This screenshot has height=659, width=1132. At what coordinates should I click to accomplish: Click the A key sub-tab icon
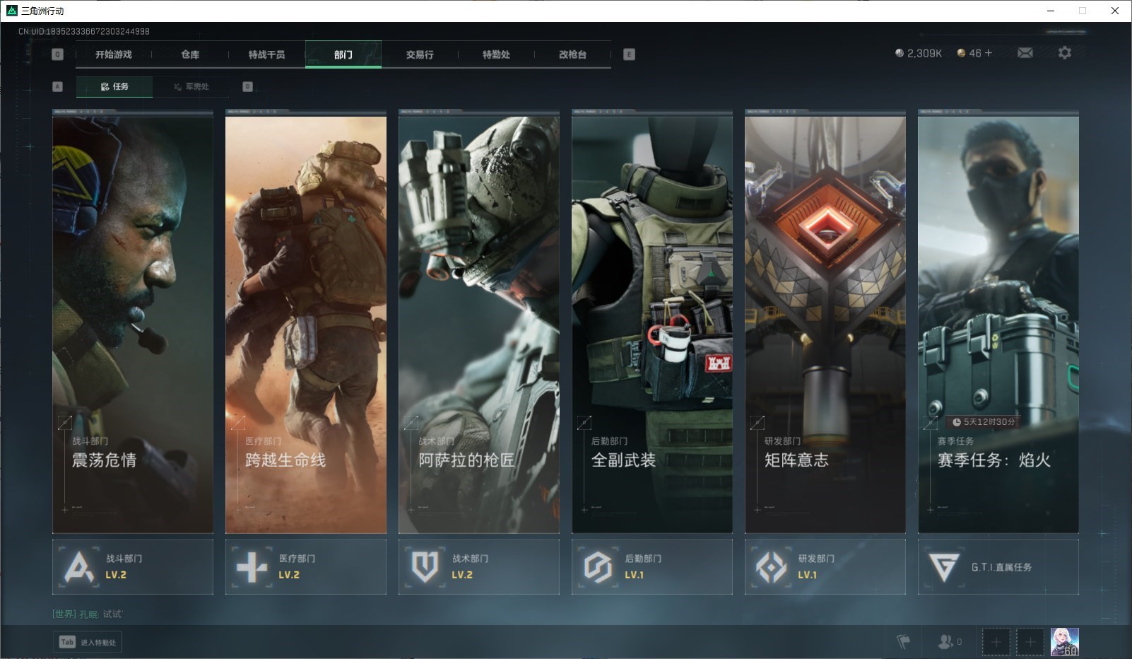pos(58,86)
